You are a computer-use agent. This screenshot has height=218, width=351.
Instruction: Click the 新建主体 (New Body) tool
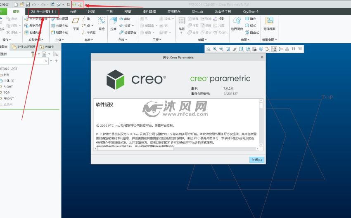[60, 32]
